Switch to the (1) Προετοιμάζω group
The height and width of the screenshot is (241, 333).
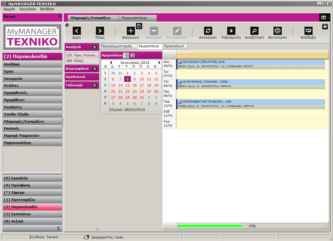[x=33, y=200]
